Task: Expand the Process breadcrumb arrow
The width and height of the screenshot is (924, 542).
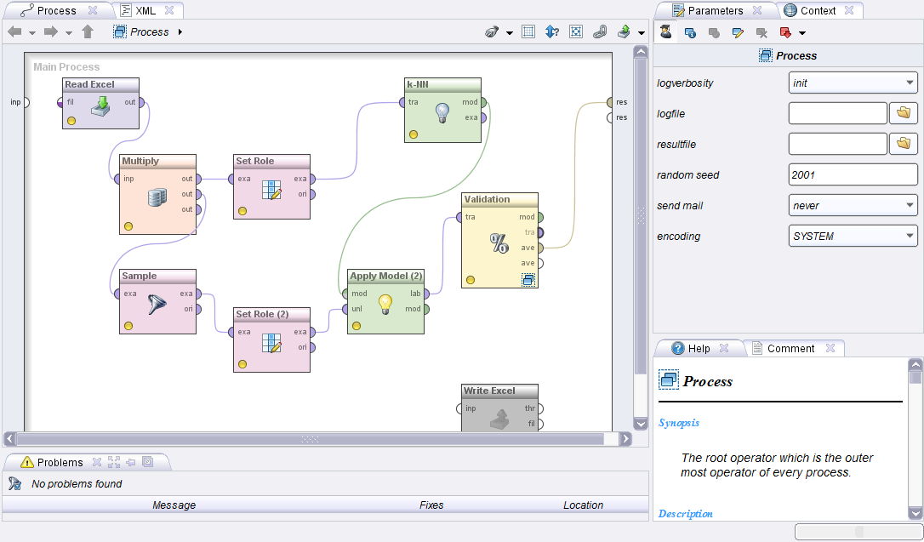Action: pyautogui.click(x=180, y=31)
